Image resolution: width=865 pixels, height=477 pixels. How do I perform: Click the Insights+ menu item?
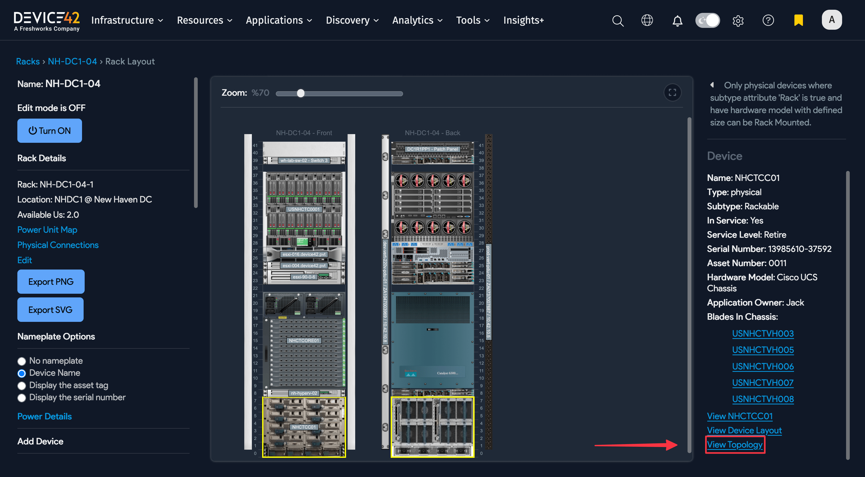pos(523,20)
